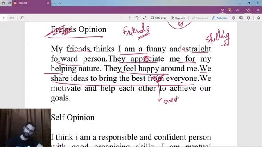Image resolution: width=262 pixels, height=147 pixels.
Task: Show tabs you've set aside
Action: 3,3
